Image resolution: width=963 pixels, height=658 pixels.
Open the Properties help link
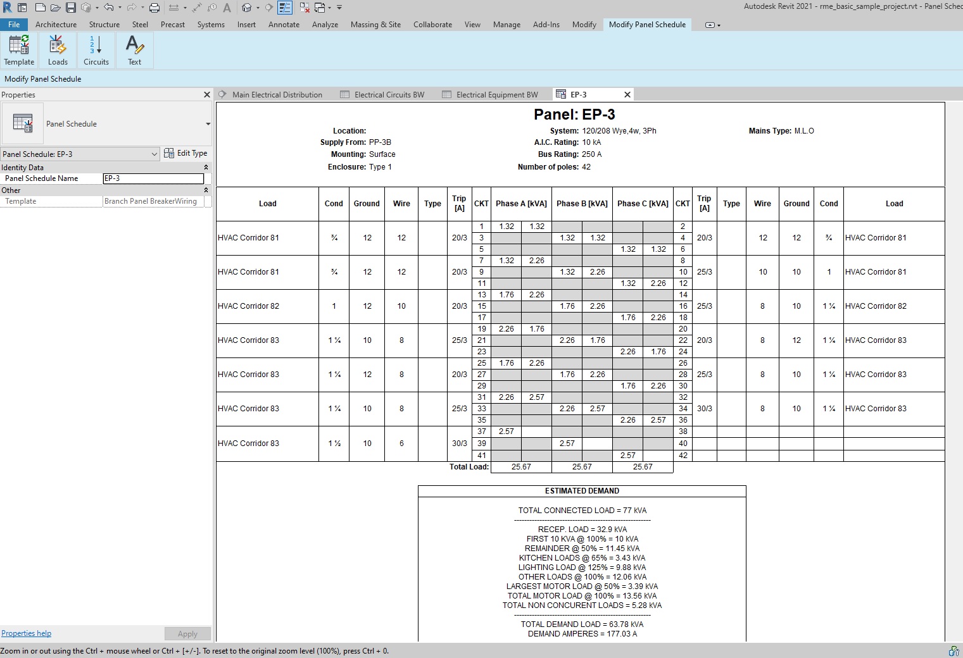coord(27,633)
